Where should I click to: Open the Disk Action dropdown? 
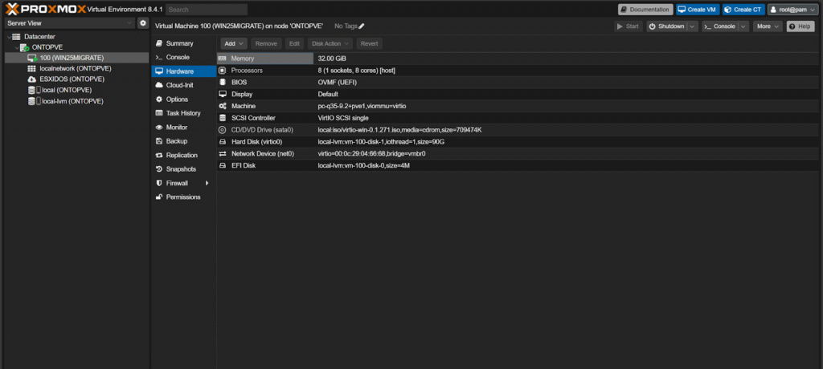(330, 43)
